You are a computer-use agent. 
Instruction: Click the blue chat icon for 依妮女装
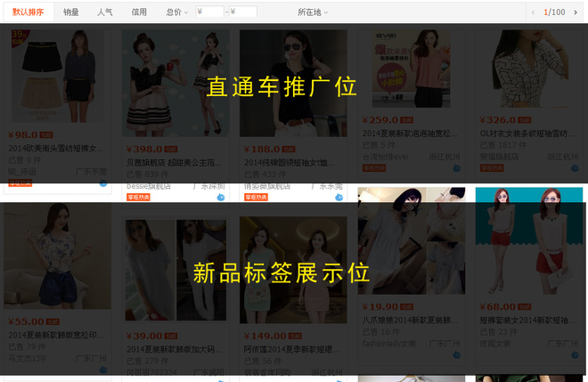575,355
